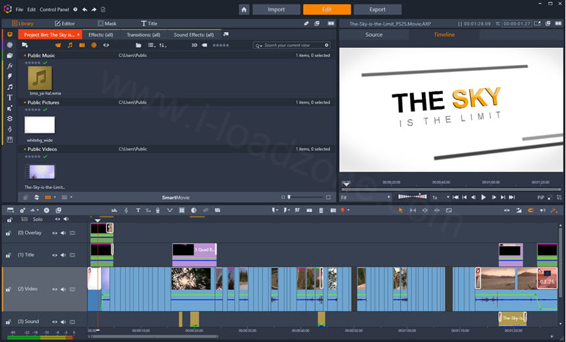Image resolution: width=566 pixels, height=342 pixels.
Task: Open the Mask panel tab
Action: [107, 24]
